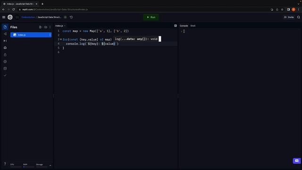Image resolution: width=302 pixels, height=170 pixels.
Task: Click the Replit logo icon
Action: [x=10, y=17]
